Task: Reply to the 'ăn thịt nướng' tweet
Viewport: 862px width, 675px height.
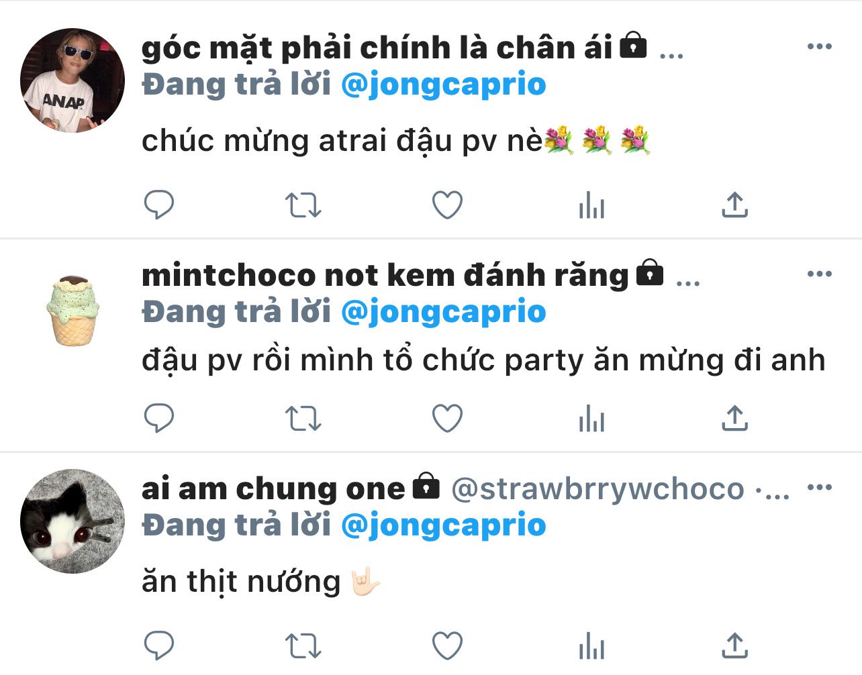Action: click(x=159, y=645)
